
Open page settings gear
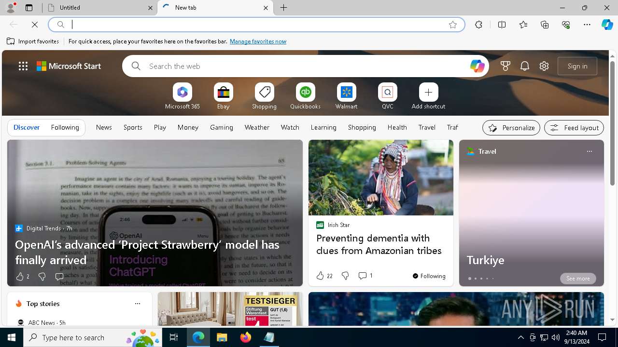pos(544,66)
